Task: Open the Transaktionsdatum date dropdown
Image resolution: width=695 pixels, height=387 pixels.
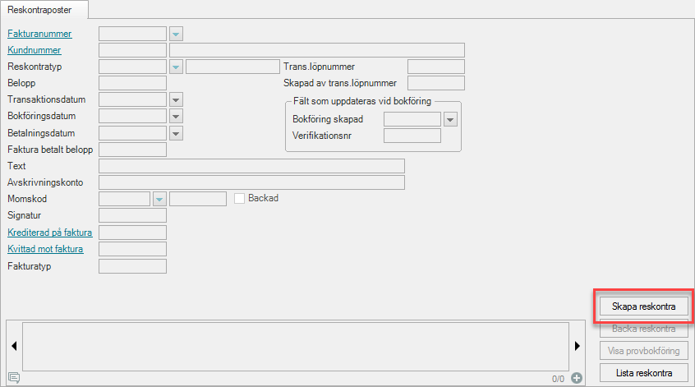Action: point(176,99)
